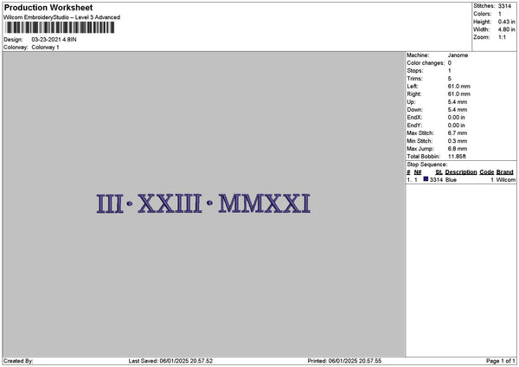Click the Production Worksheet title
519x367 pixels.
48,8
